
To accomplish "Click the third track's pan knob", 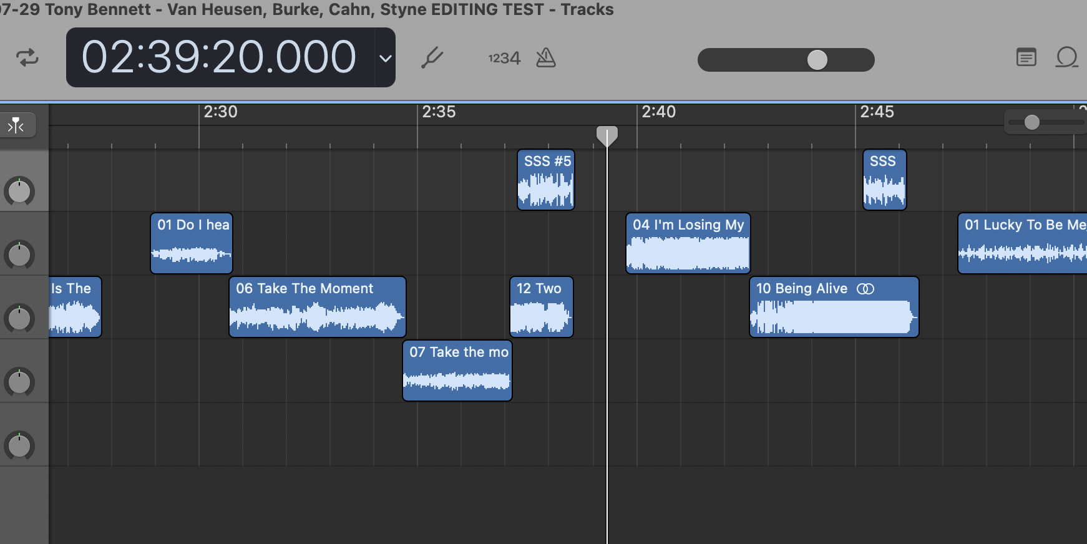I will pos(19,318).
